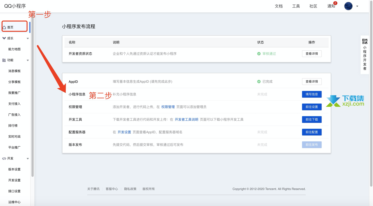
Task: Collapse the 功能 sidebar section arrow
Action: coord(28,60)
